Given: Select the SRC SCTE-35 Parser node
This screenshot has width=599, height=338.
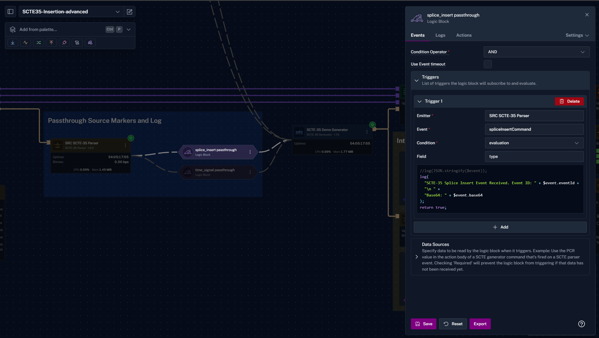Looking at the screenshot, I should coord(91,156).
